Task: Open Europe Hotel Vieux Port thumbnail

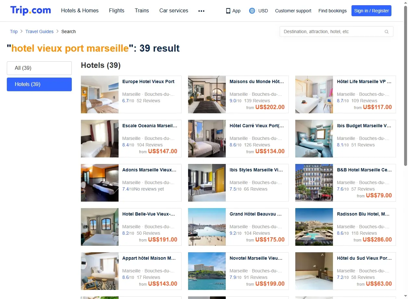Action: 100,94
